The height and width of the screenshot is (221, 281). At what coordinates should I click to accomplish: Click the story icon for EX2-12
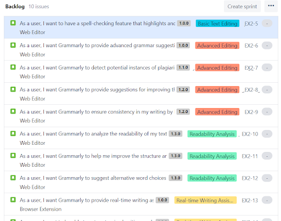coord(13,178)
